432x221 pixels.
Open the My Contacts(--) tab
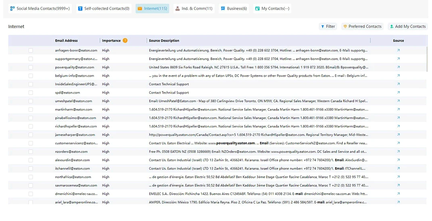click(272, 8)
